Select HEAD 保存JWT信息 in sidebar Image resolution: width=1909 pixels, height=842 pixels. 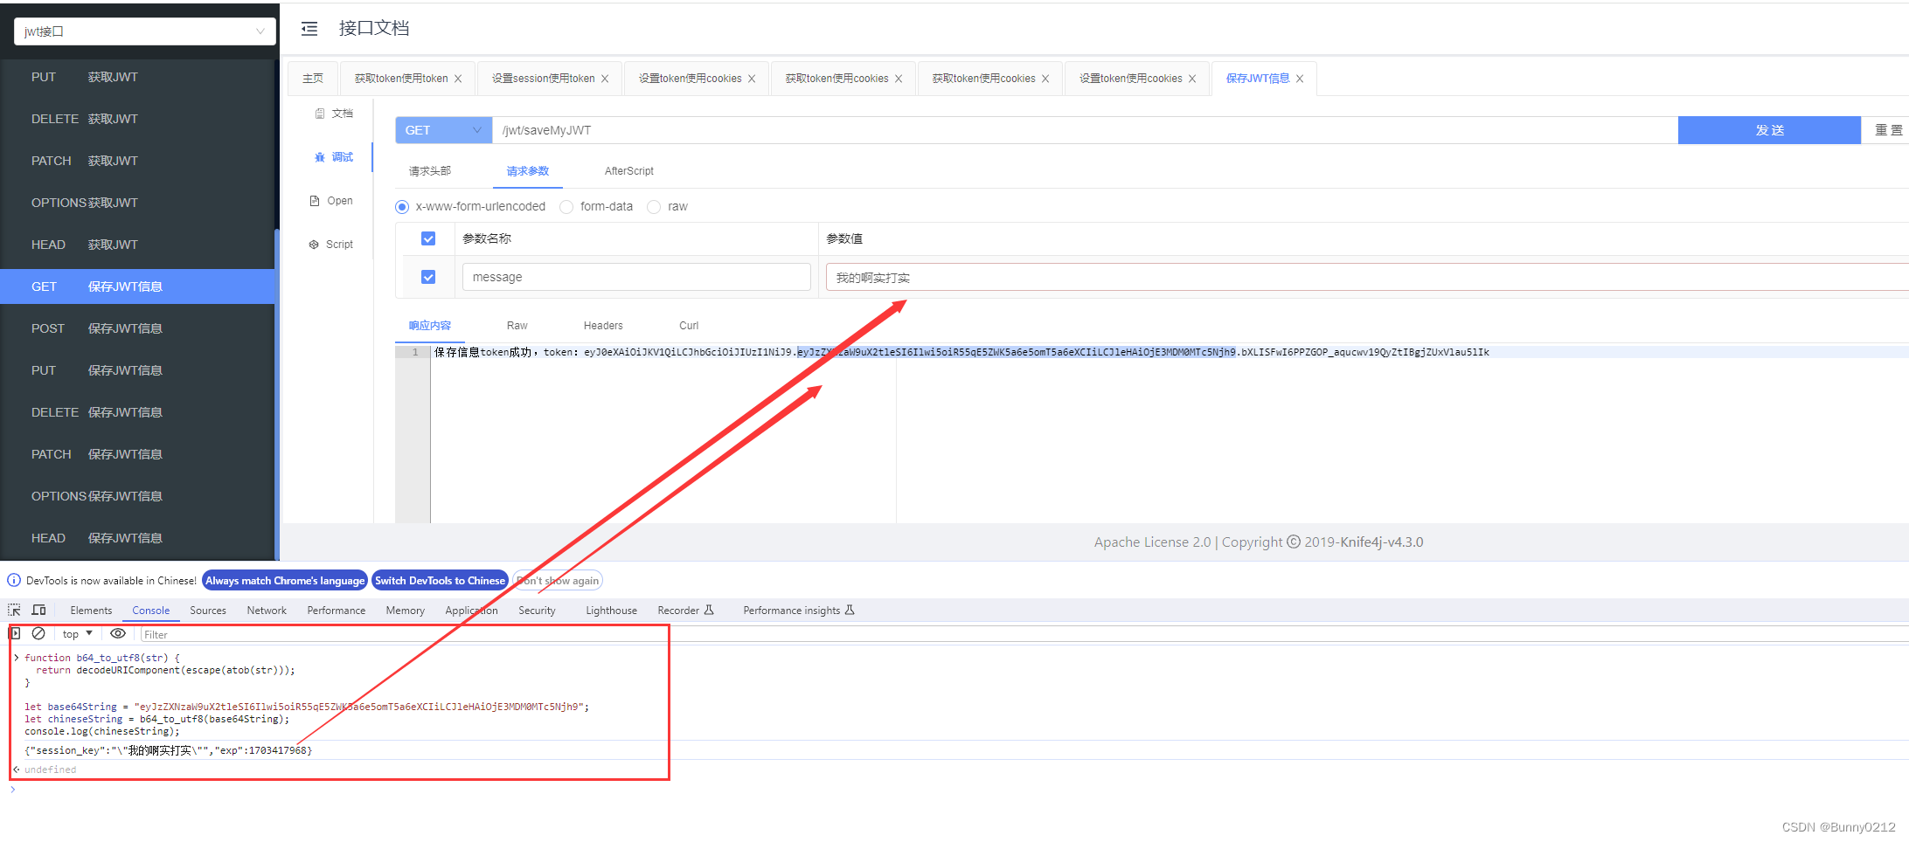coord(138,538)
